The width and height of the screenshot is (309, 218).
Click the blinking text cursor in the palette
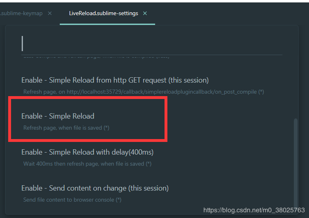click(22, 43)
